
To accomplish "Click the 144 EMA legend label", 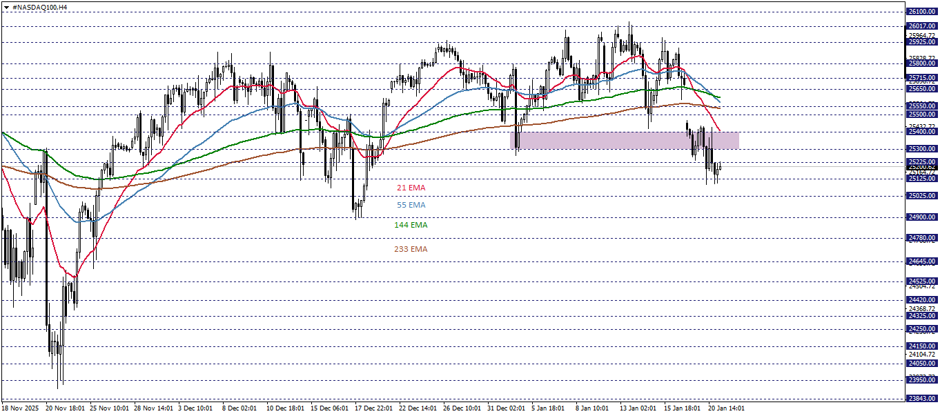I will tap(413, 225).
